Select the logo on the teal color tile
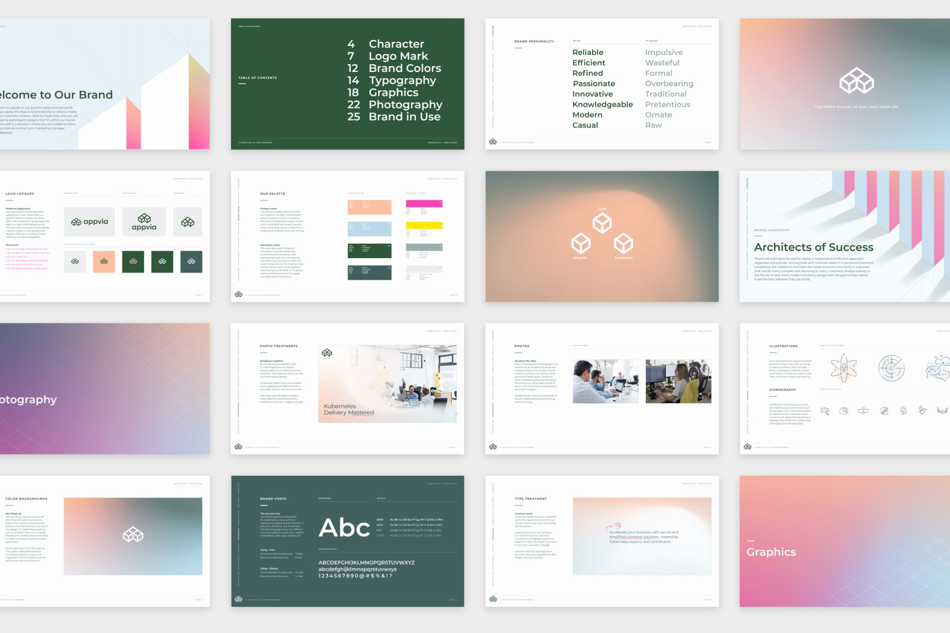Viewport: 950px width, 633px height. [x=191, y=262]
